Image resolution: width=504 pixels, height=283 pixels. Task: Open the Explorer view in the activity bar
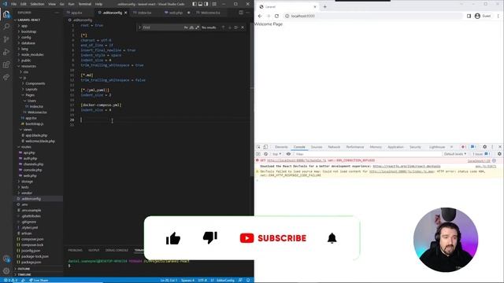coord(6,14)
